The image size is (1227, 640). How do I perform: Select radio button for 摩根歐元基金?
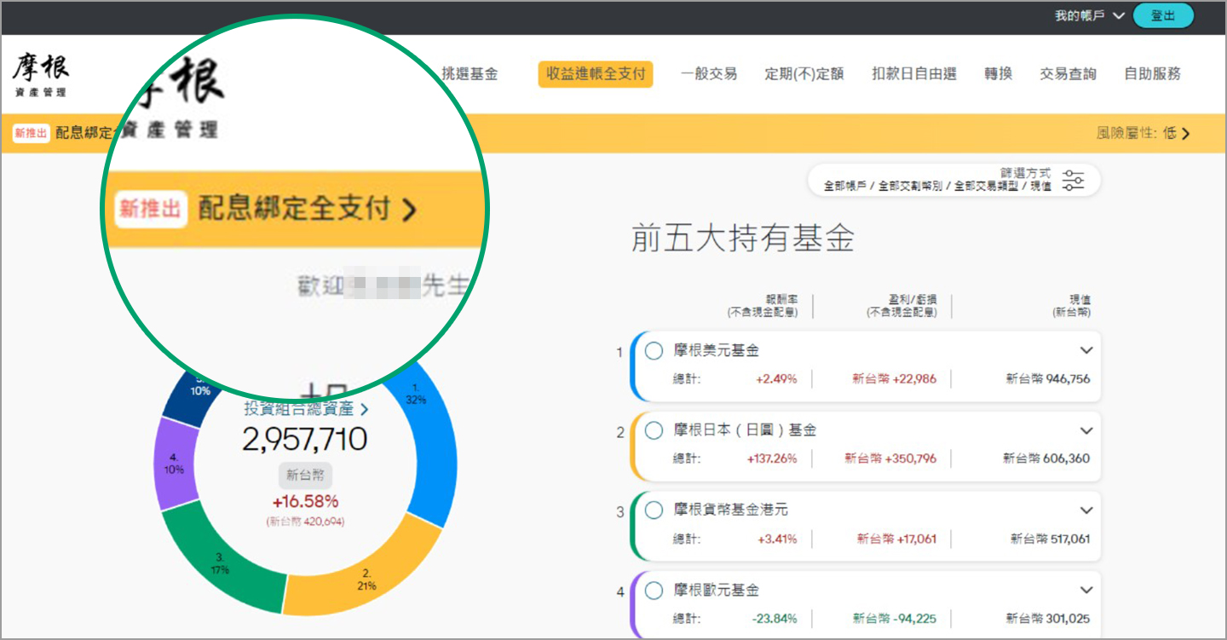coord(654,590)
